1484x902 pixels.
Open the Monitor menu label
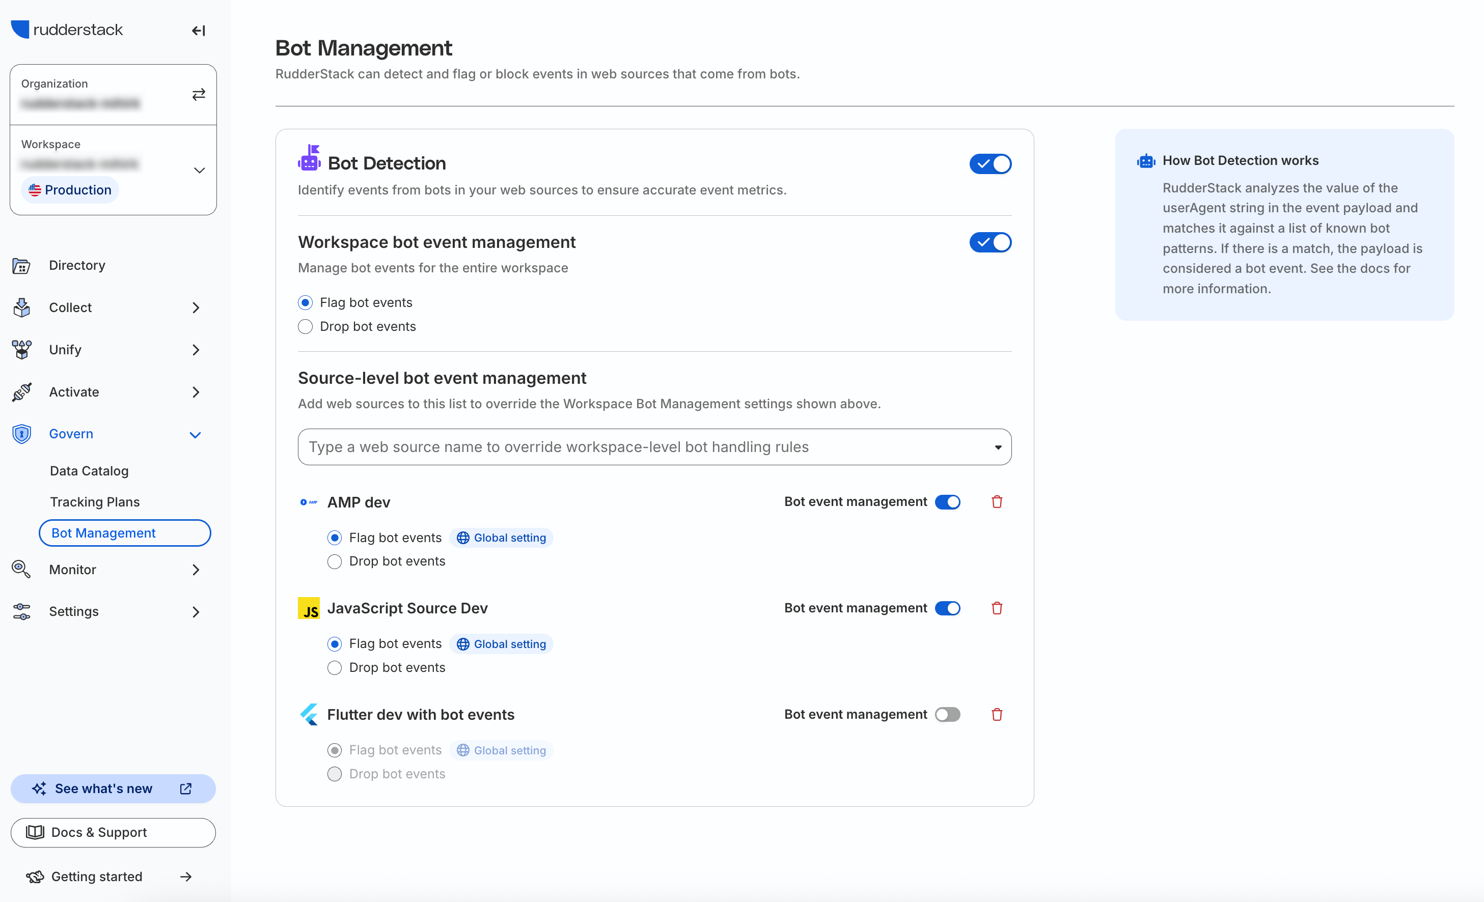[x=73, y=570]
